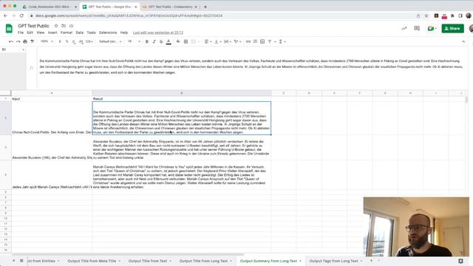Open the font family dropdown
The image size is (473, 266).
[x=110, y=41]
